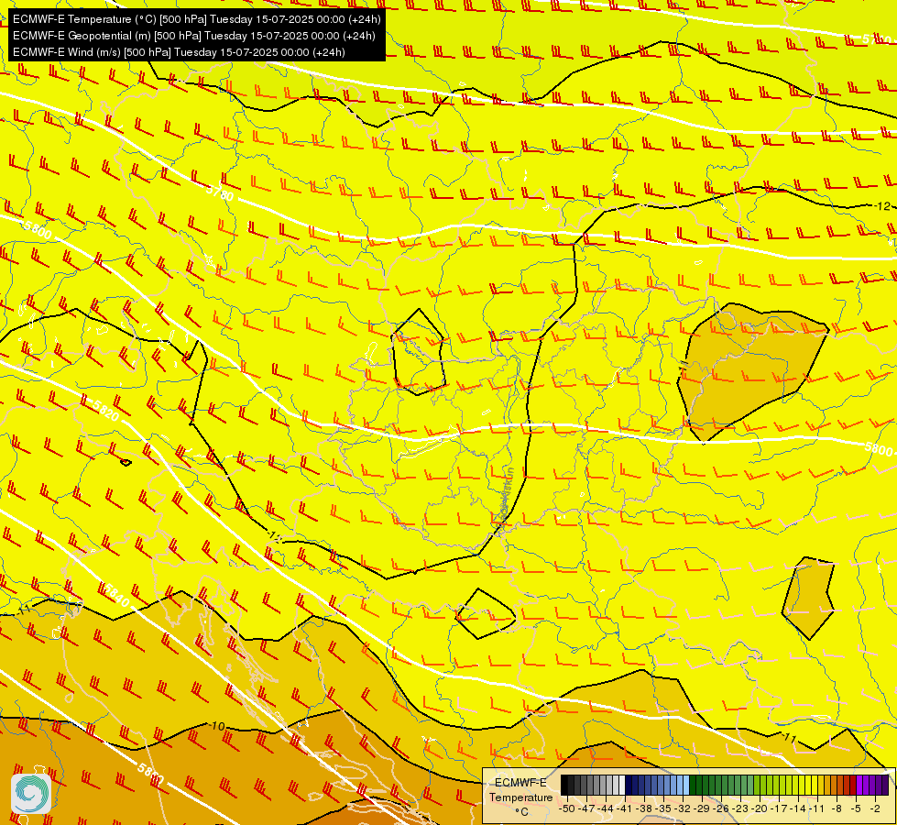The width and height of the screenshot is (897, 825).
Task: Click the 5860 geopotential contour label
Action: pyautogui.click(x=150, y=774)
